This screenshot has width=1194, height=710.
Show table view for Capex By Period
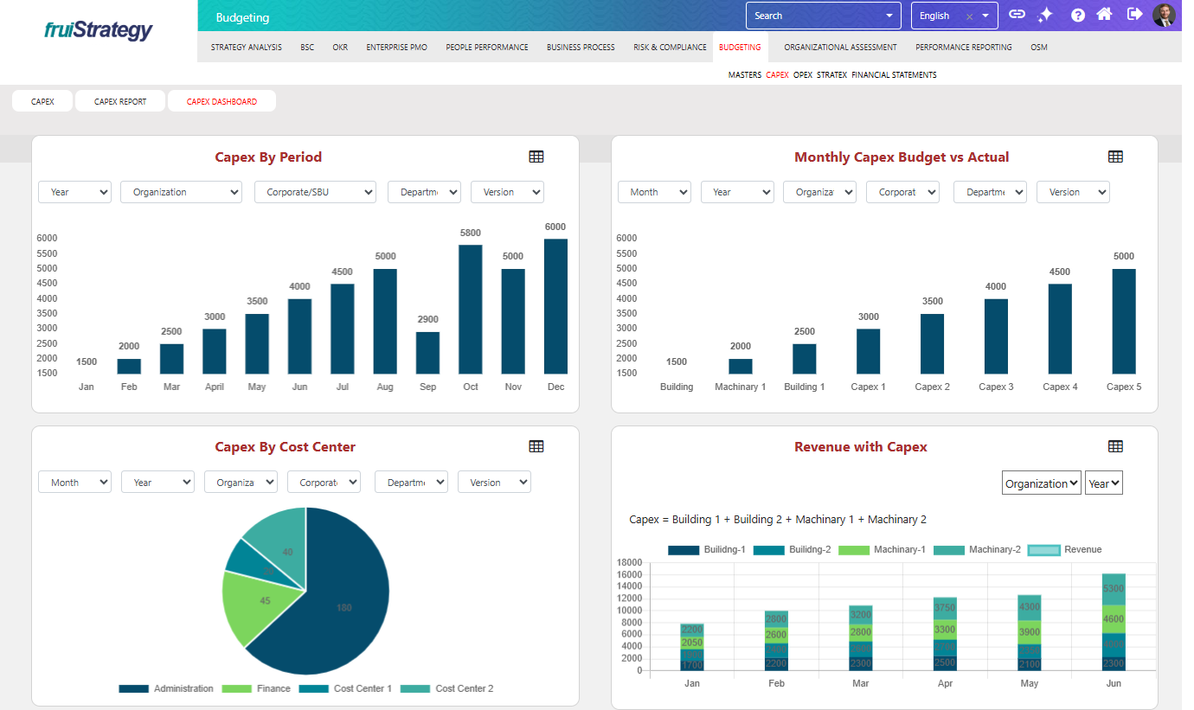(x=536, y=157)
